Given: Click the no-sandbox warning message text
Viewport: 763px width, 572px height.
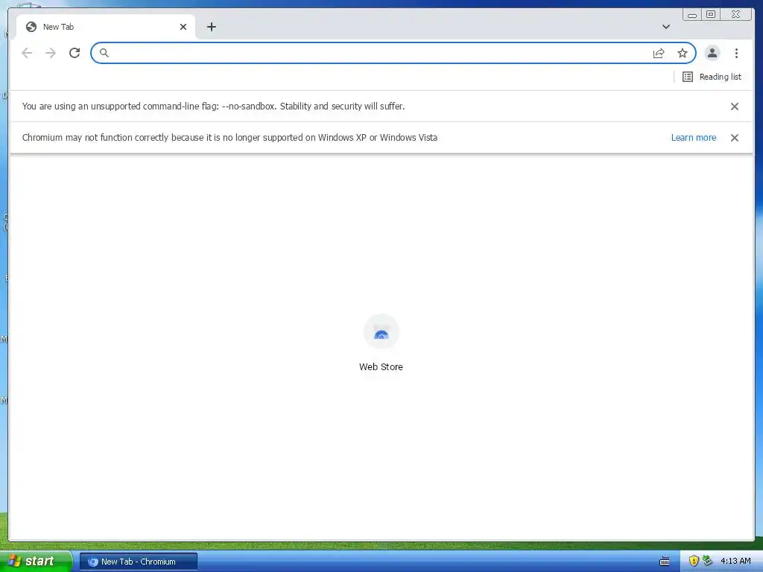Looking at the screenshot, I should (x=213, y=107).
